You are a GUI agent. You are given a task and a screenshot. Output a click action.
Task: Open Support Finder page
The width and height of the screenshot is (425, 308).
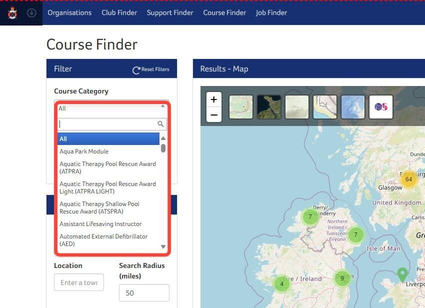(170, 12)
